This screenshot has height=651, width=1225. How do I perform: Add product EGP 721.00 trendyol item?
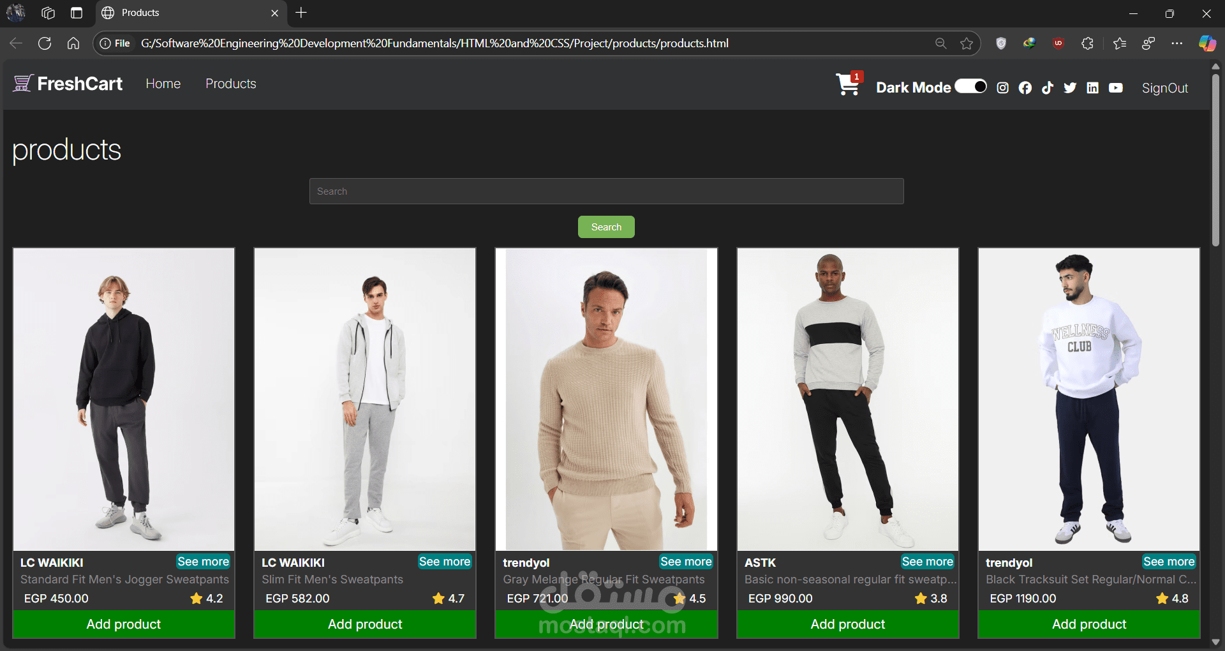[x=606, y=624]
